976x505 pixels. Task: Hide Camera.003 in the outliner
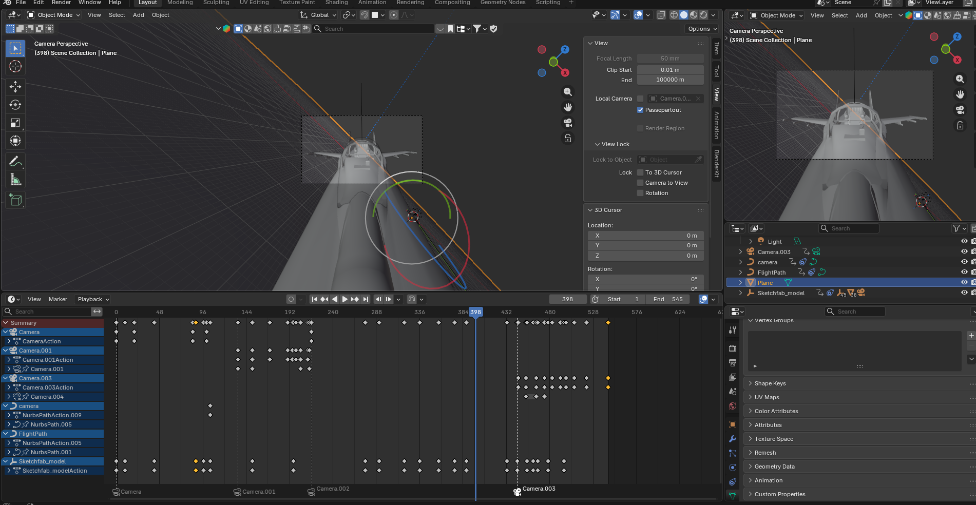(964, 252)
